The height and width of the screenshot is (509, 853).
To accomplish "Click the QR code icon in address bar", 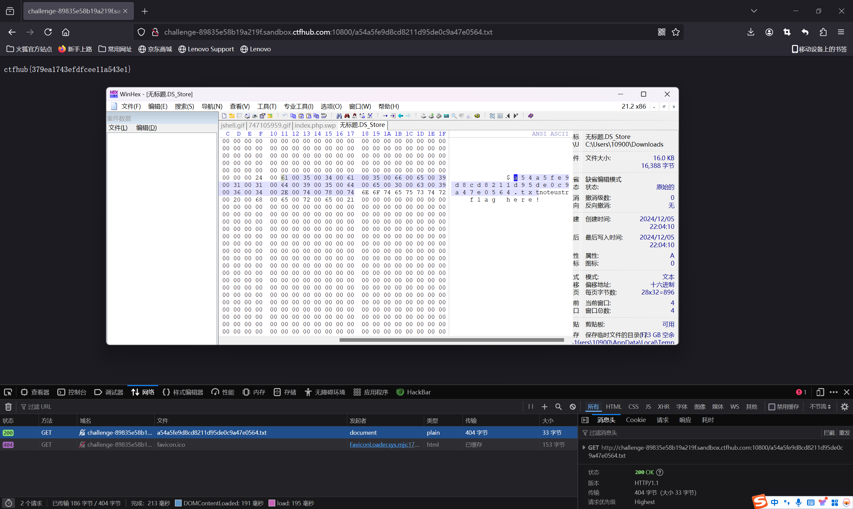I will pos(662,32).
